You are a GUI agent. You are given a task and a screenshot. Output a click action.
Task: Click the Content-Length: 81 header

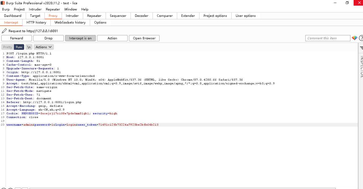click(23, 61)
